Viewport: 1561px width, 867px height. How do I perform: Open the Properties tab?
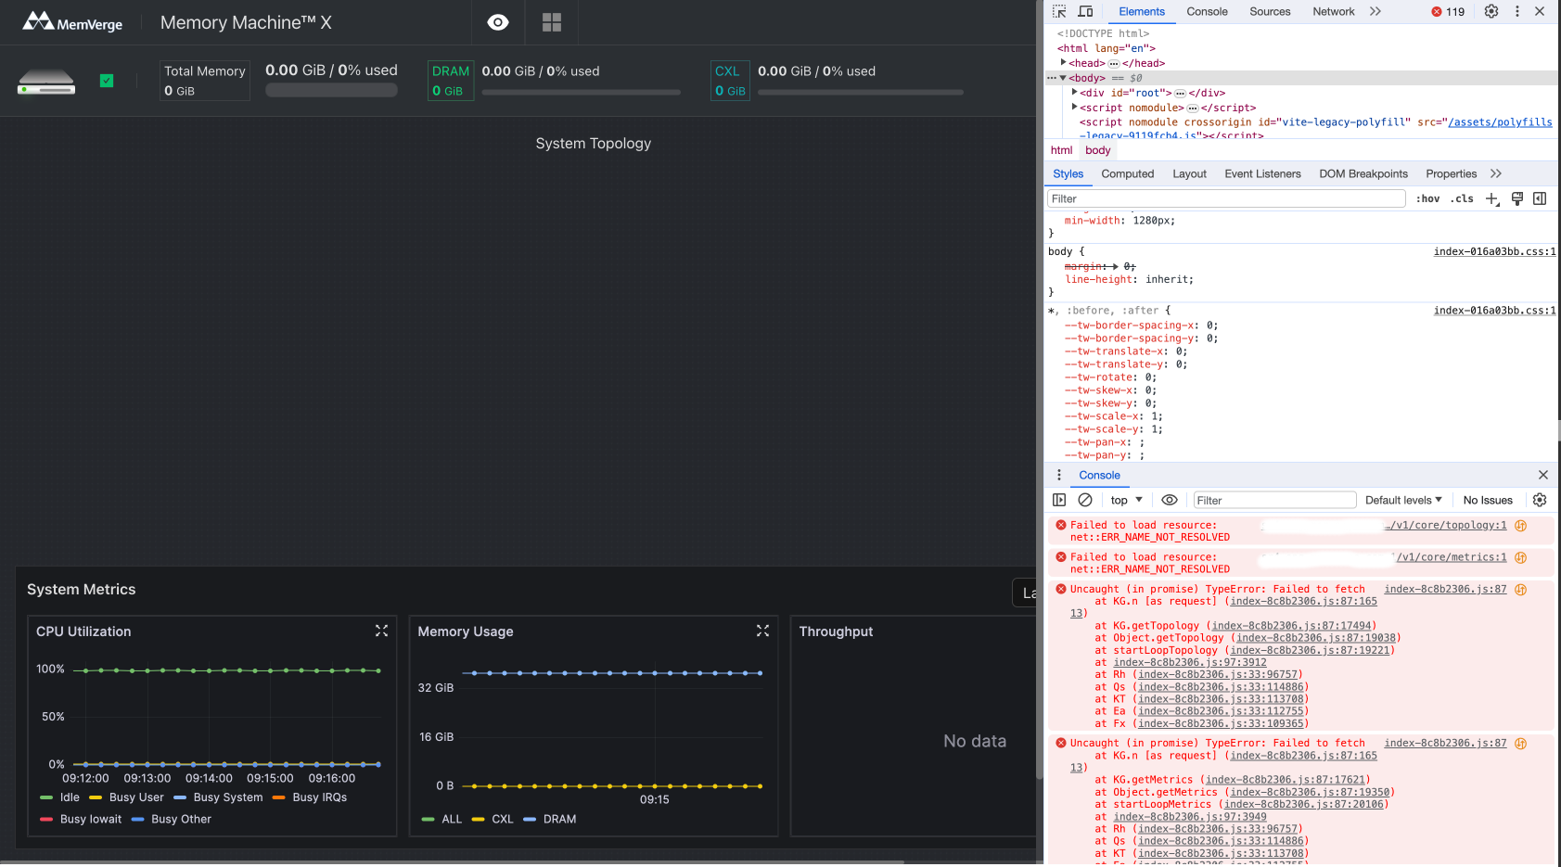click(1451, 173)
